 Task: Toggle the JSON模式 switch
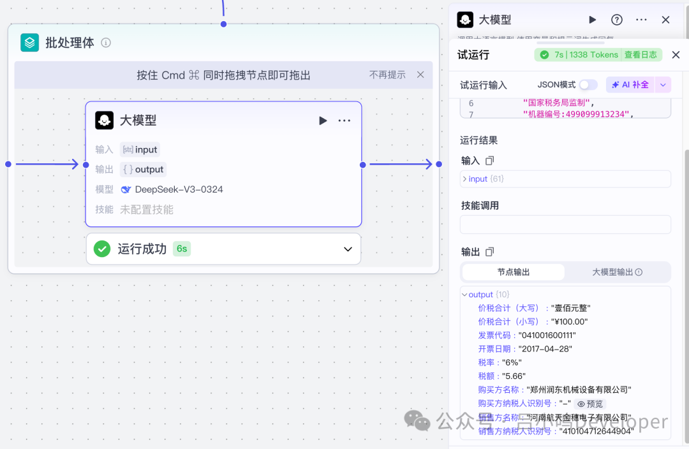pos(588,84)
